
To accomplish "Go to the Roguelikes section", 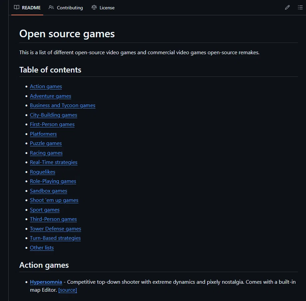I will pyautogui.click(x=43, y=172).
